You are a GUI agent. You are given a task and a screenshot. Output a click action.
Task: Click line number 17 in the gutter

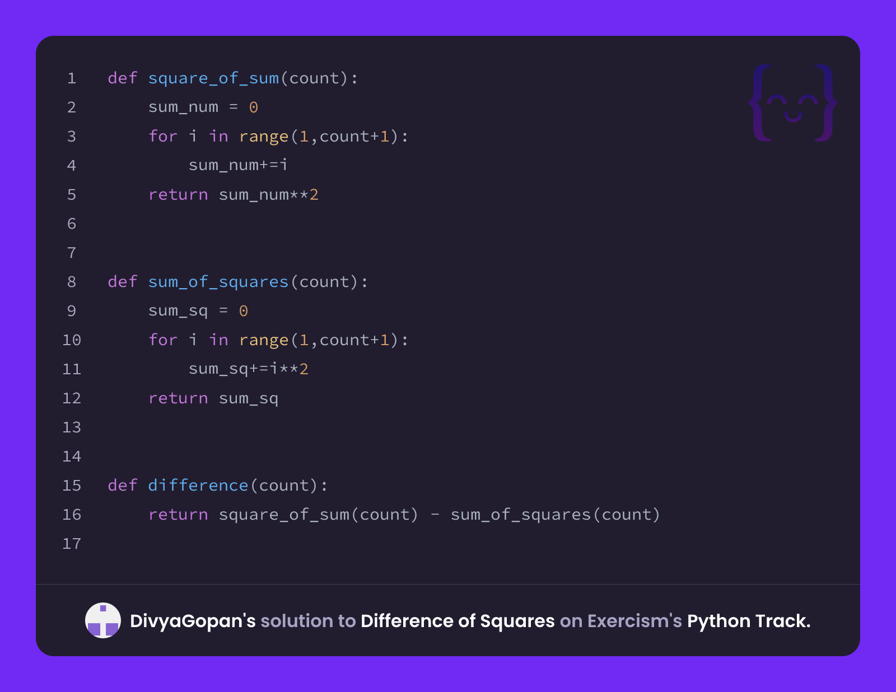tap(72, 544)
